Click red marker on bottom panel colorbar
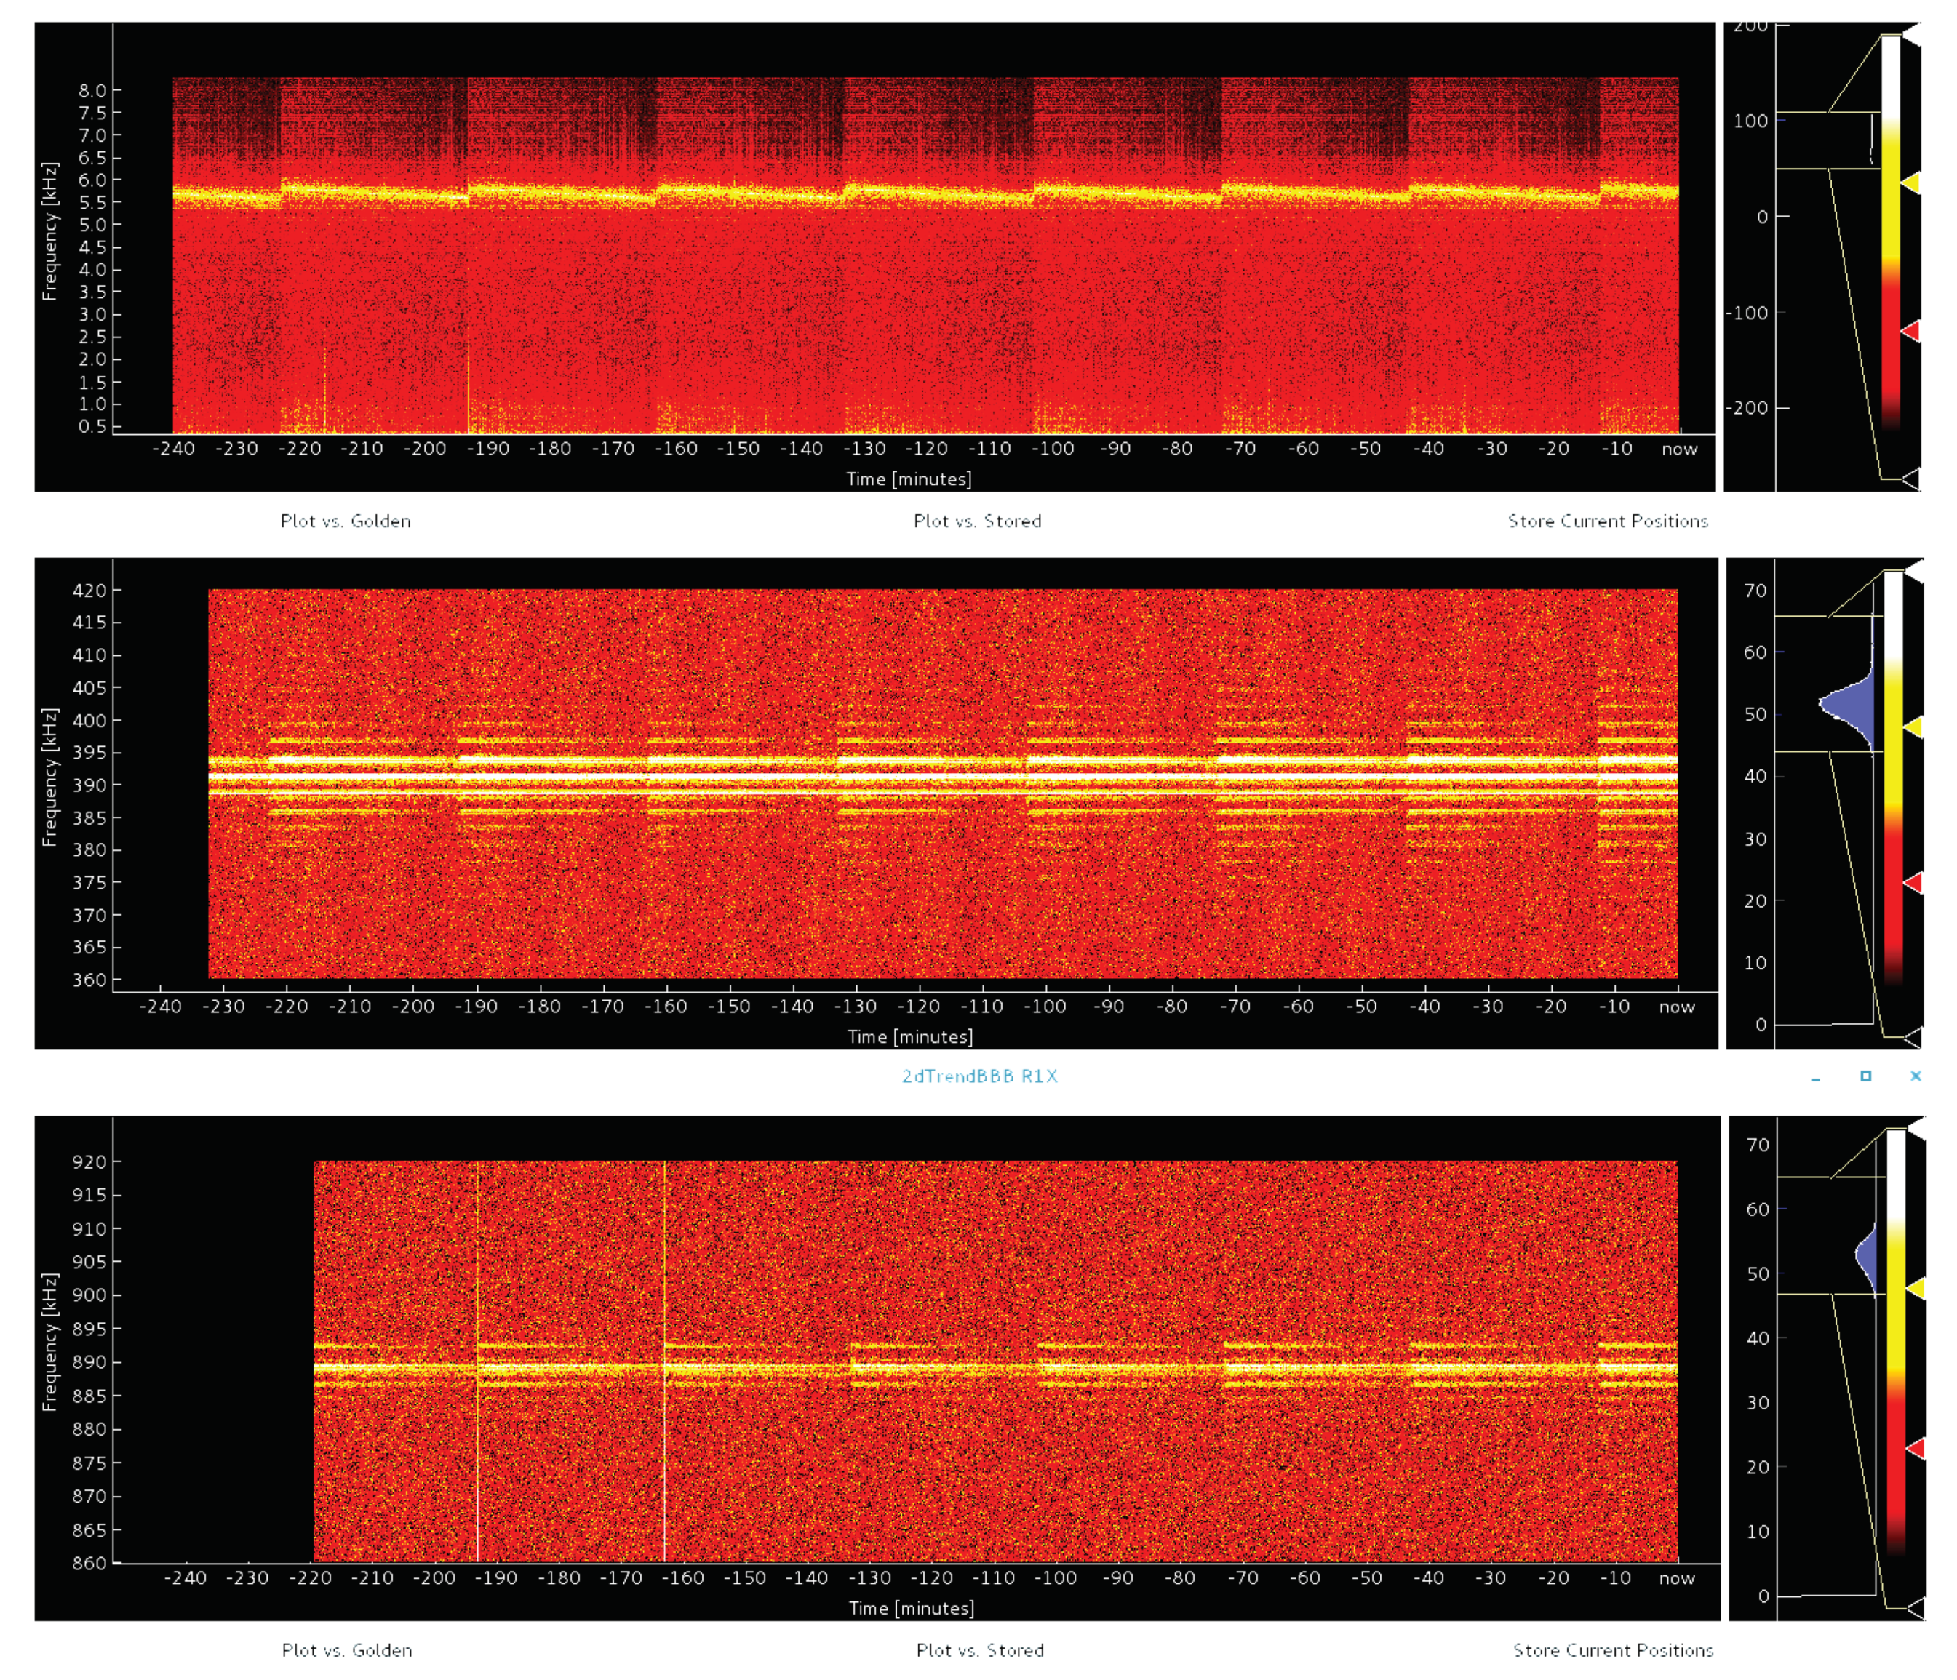 pyautogui.click(x=1916, y=1448)
